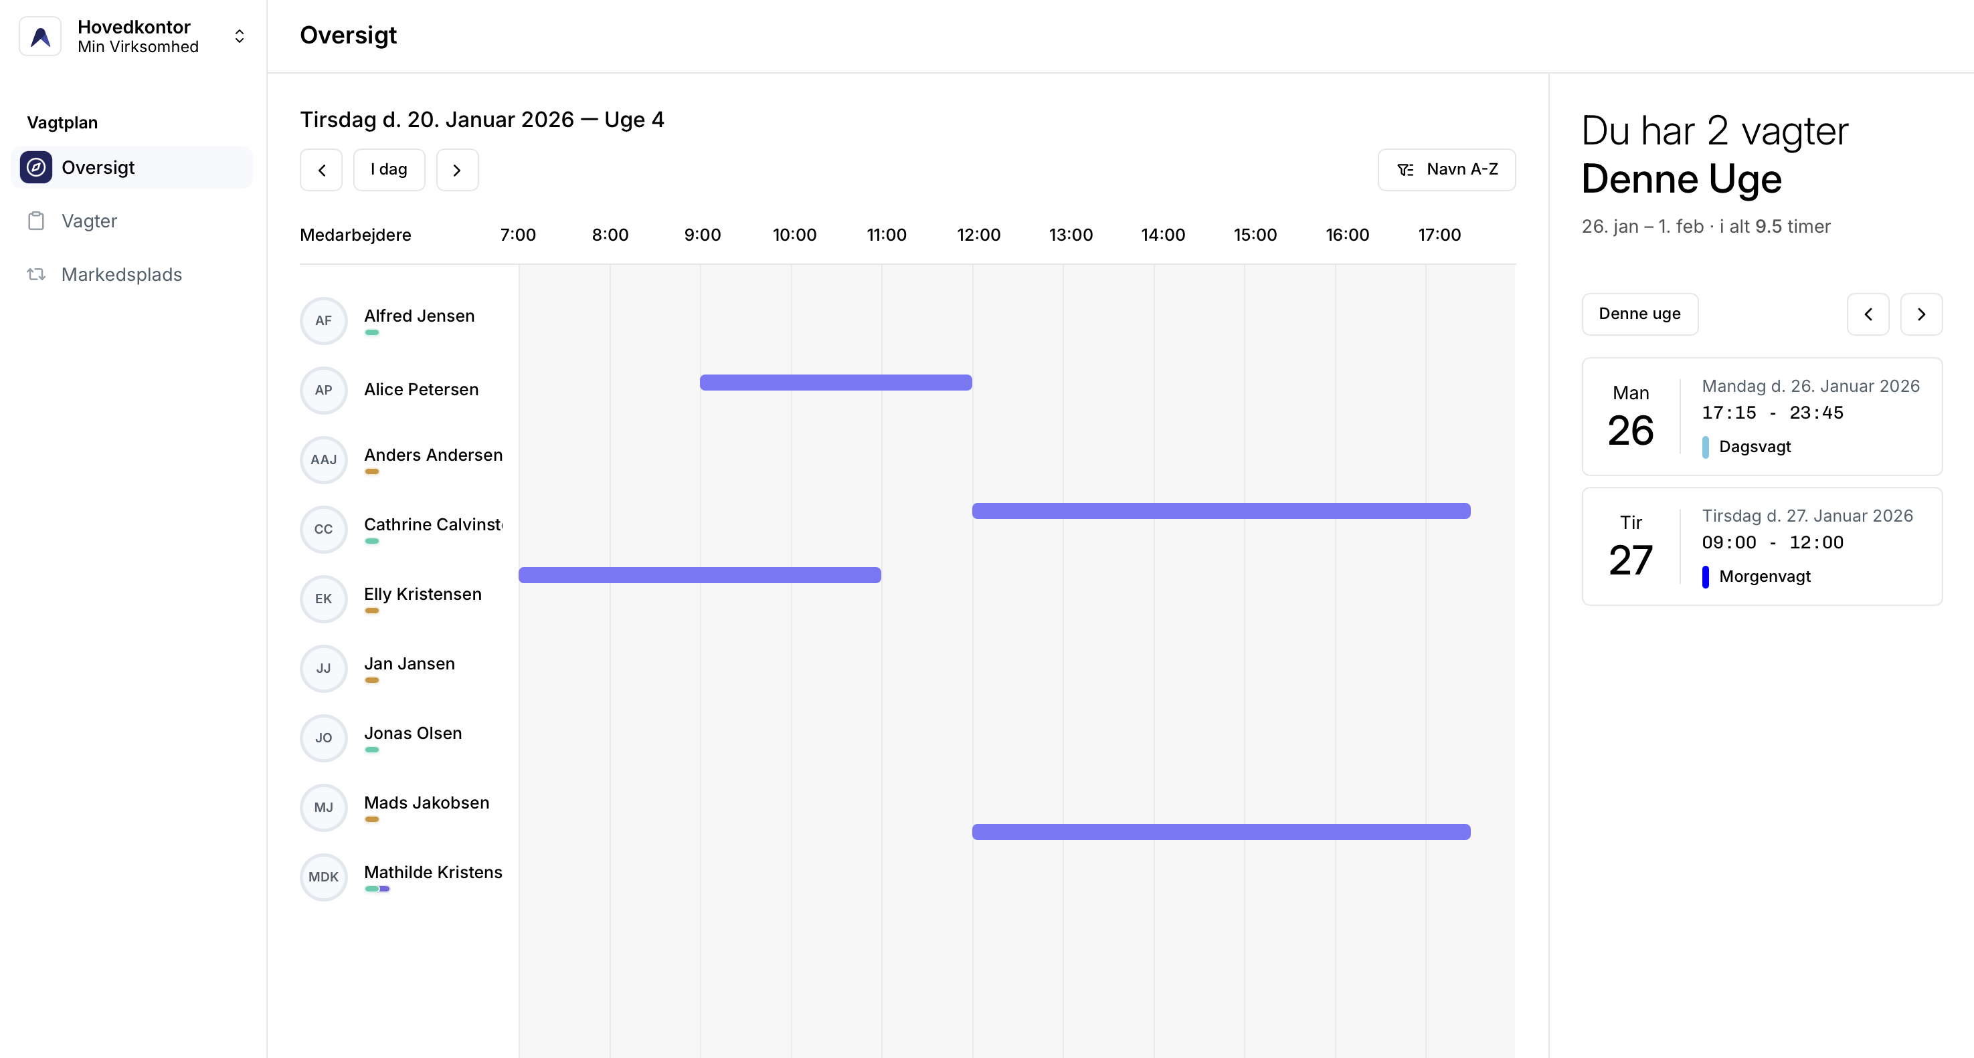Open the Tuesday 27 Morgenvagt card
The image size is (1974, 1058).
coord(1761,546)
